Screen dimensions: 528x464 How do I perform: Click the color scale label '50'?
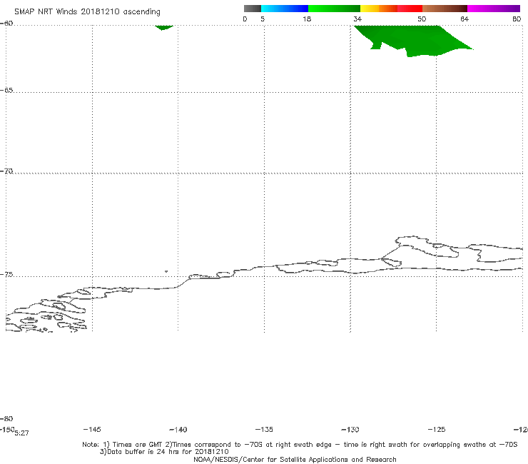tap(422, 19)
